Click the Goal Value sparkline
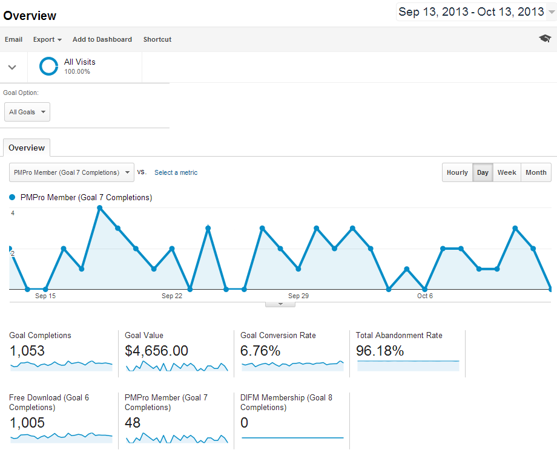Viewport: 557px width, 453px height. (177, 366)
